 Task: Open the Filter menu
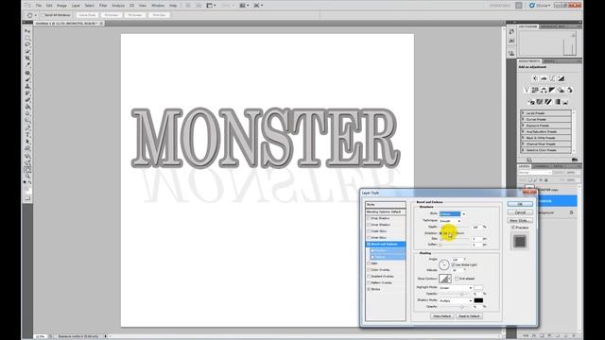tap(103, 6)
